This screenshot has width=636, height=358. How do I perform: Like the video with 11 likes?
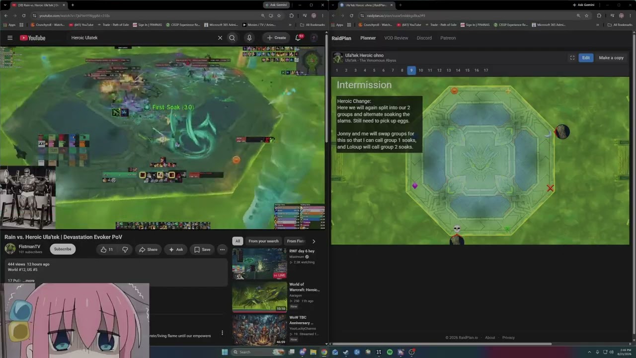[x=107, y=250]
